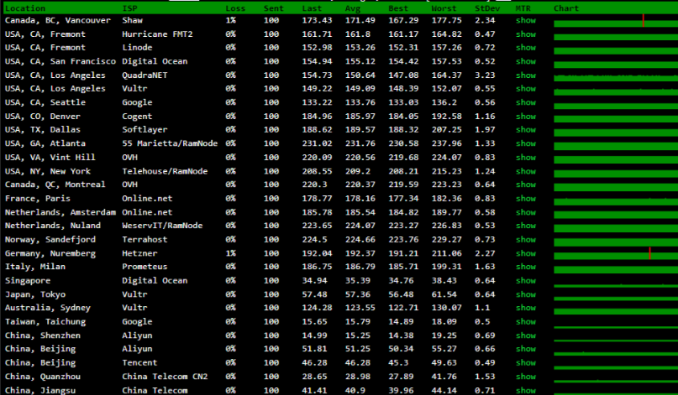This screenshot has width=678, height=395.
Task: Click show link for Hurricane FMT2 row
Action: (x=525, y=34)
